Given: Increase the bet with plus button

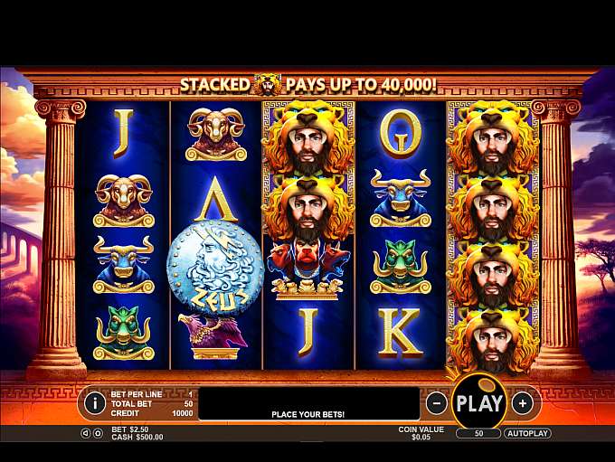Looking at the screenshot, I should (x=523, y=403).
